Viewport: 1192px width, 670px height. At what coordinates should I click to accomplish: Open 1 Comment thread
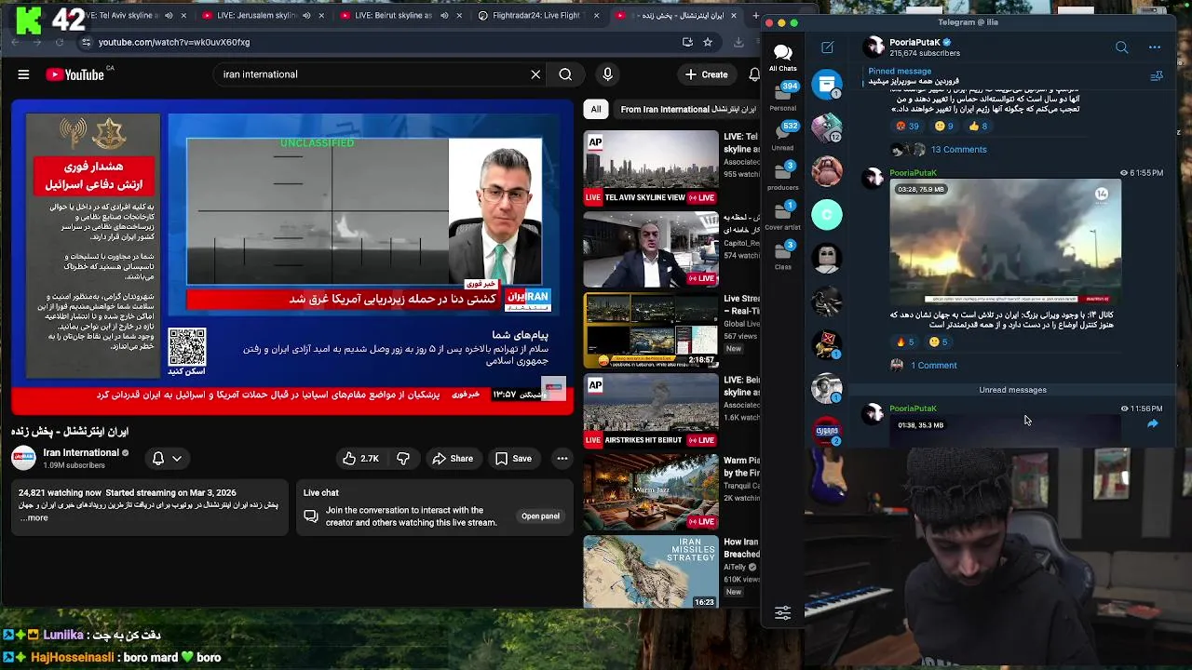click(x=933, y=366)
